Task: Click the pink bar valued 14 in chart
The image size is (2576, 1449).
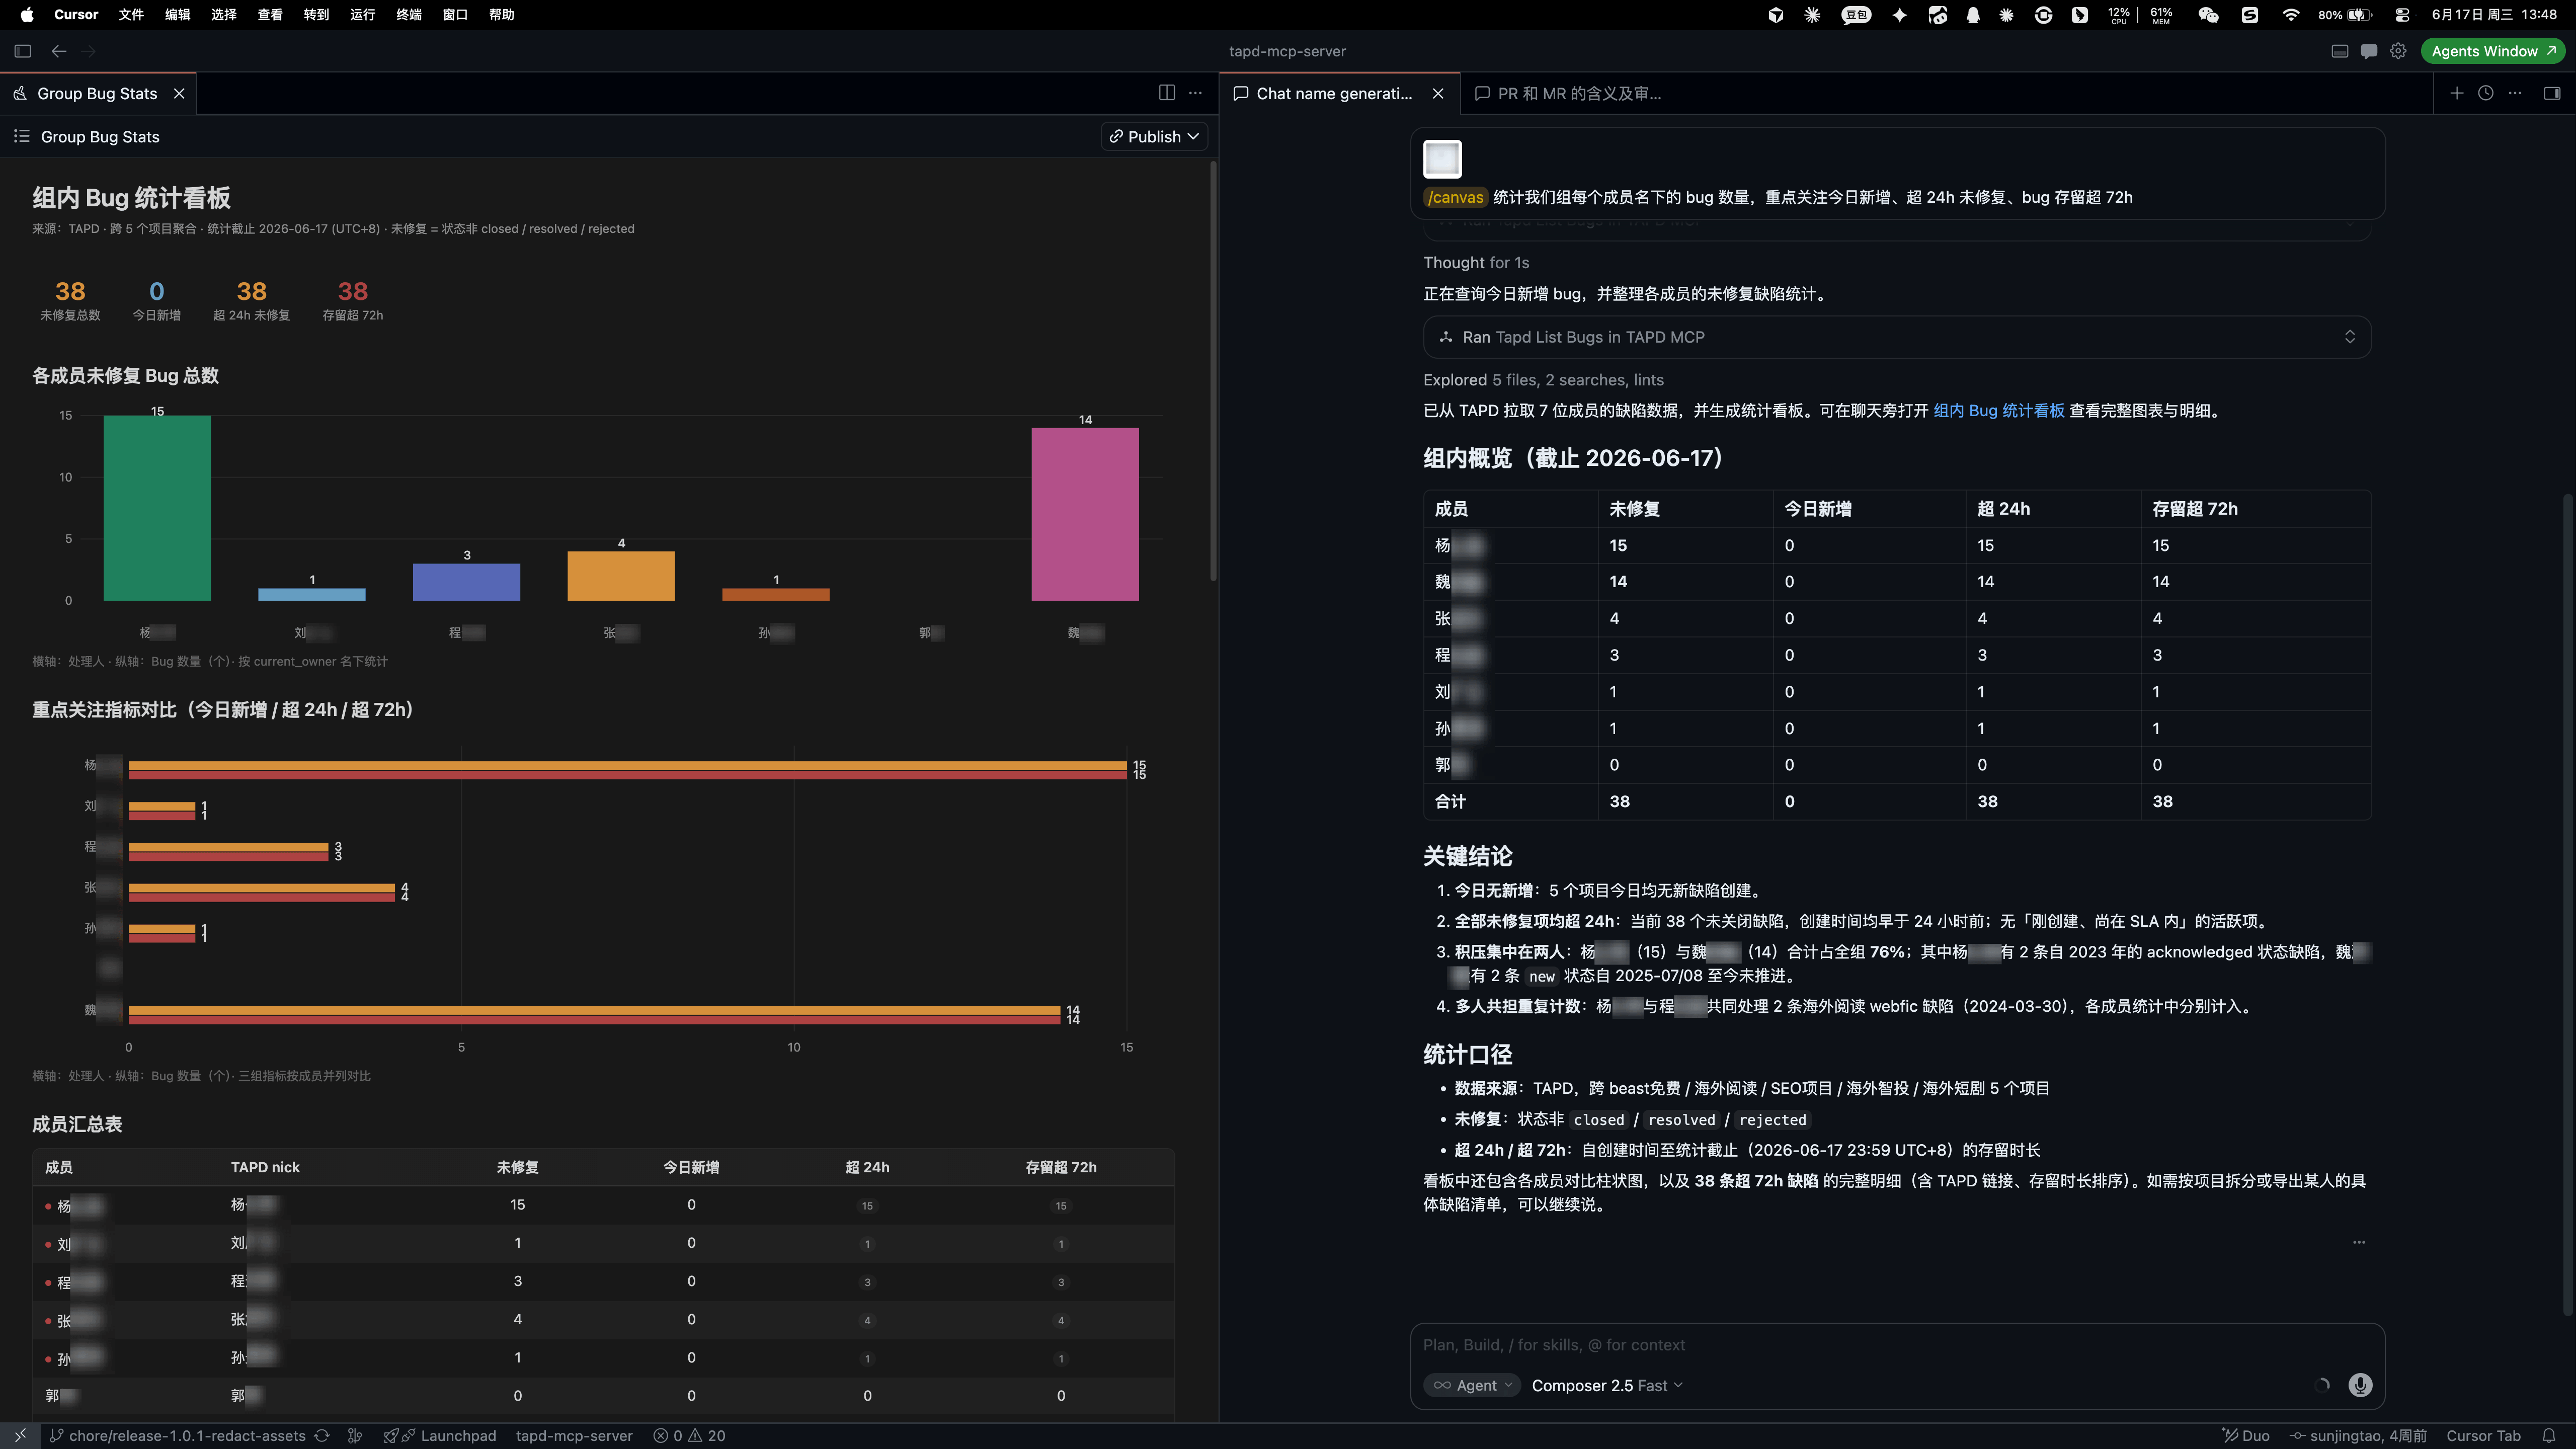Action: click(x=1085, y=514)
